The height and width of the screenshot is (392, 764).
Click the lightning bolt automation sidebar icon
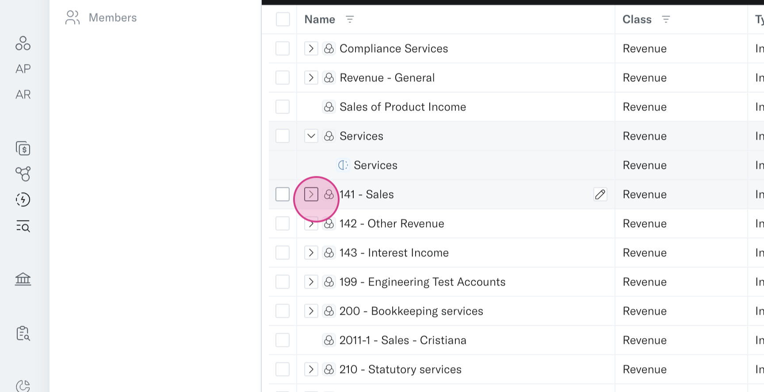pyautogui.click(x=23, y=200)
